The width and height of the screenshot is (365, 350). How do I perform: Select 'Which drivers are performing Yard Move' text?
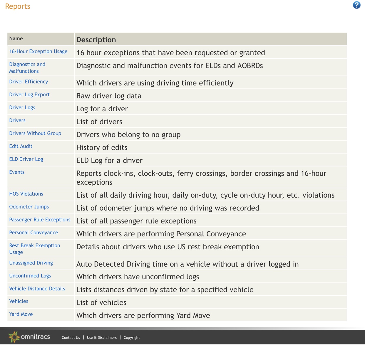coord(143,316)
